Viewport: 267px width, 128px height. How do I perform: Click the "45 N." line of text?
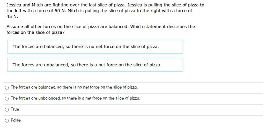click(12, 17)
